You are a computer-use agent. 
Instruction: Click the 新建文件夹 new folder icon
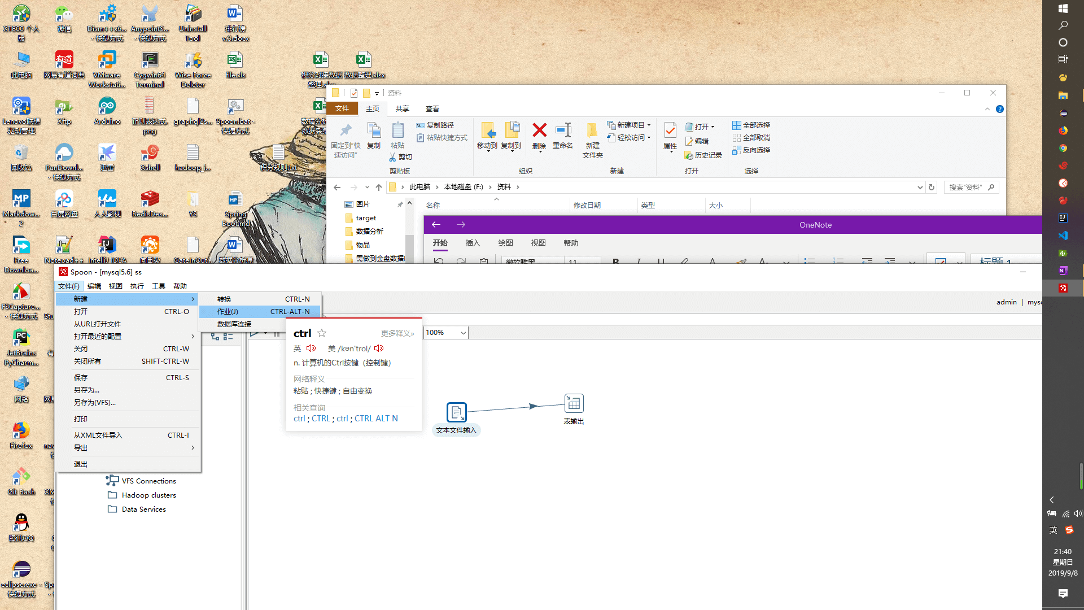pyautogui.click(x=592, y=130)
